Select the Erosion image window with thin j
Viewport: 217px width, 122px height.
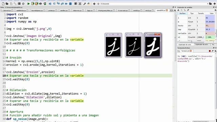coord(134,45)
